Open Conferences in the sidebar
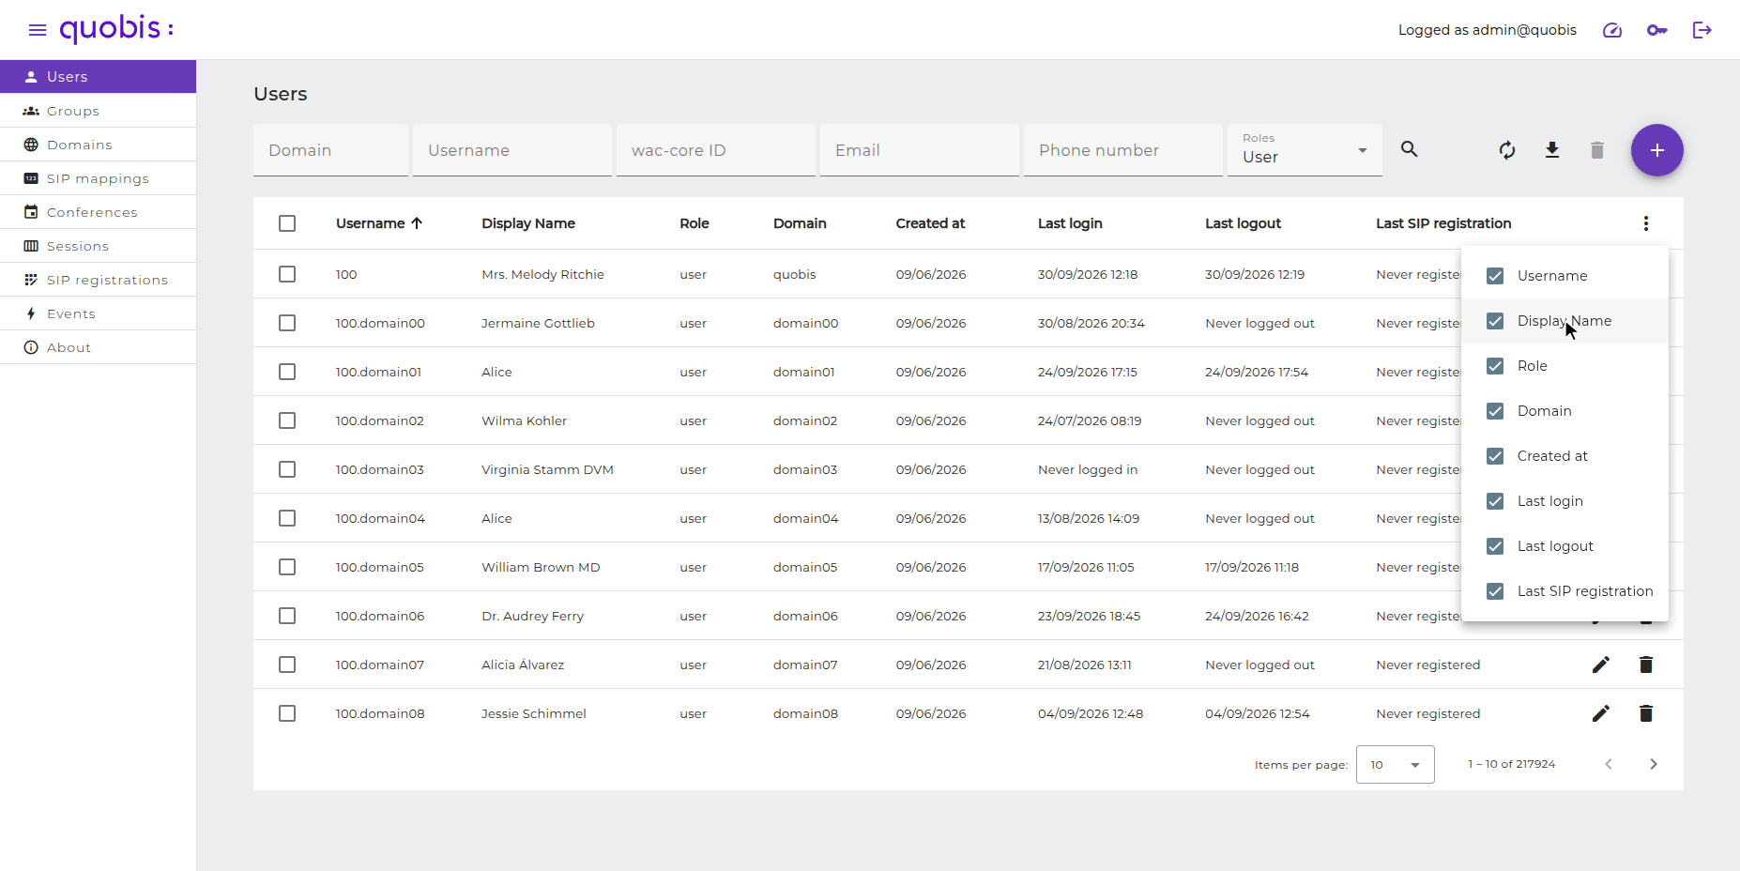The image size is (1740, 871). [x=98, y=212]
